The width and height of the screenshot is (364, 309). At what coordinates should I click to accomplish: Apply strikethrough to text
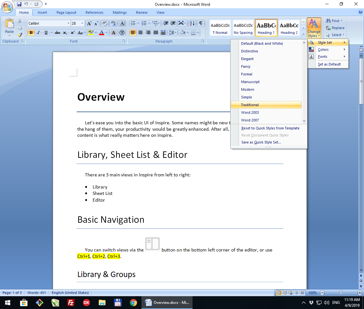(x=57, y=33)
